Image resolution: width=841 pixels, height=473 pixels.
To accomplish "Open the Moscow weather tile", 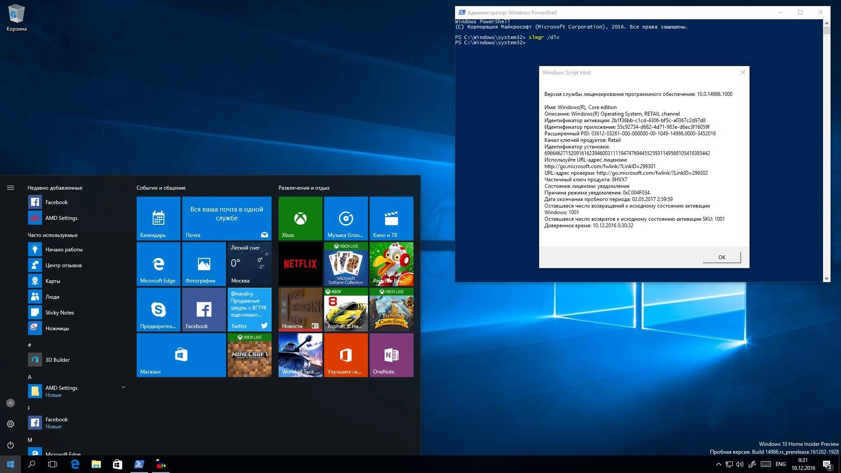I will tap(250, 264).
